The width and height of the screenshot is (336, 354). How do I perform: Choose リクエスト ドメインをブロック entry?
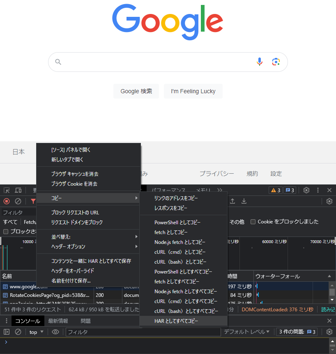[x=88, y=222]
